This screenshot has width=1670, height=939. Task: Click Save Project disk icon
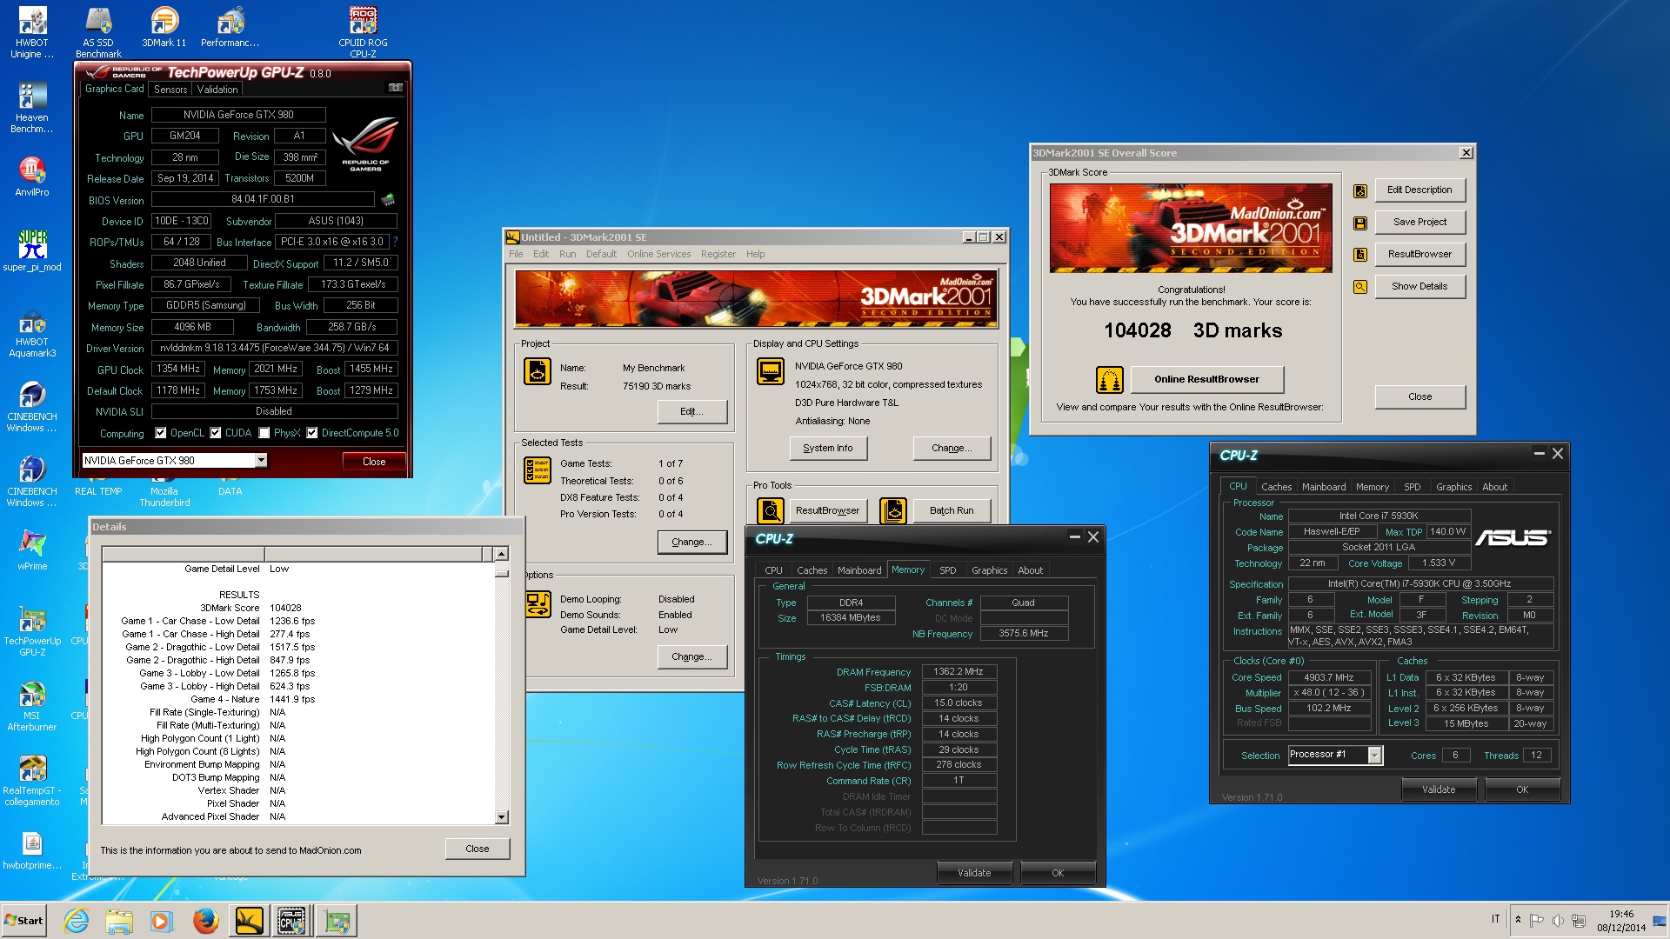[x=1360, y=223]
